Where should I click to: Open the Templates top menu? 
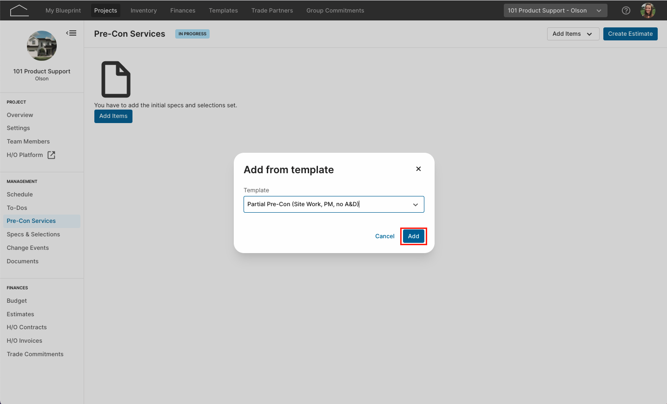223,10
